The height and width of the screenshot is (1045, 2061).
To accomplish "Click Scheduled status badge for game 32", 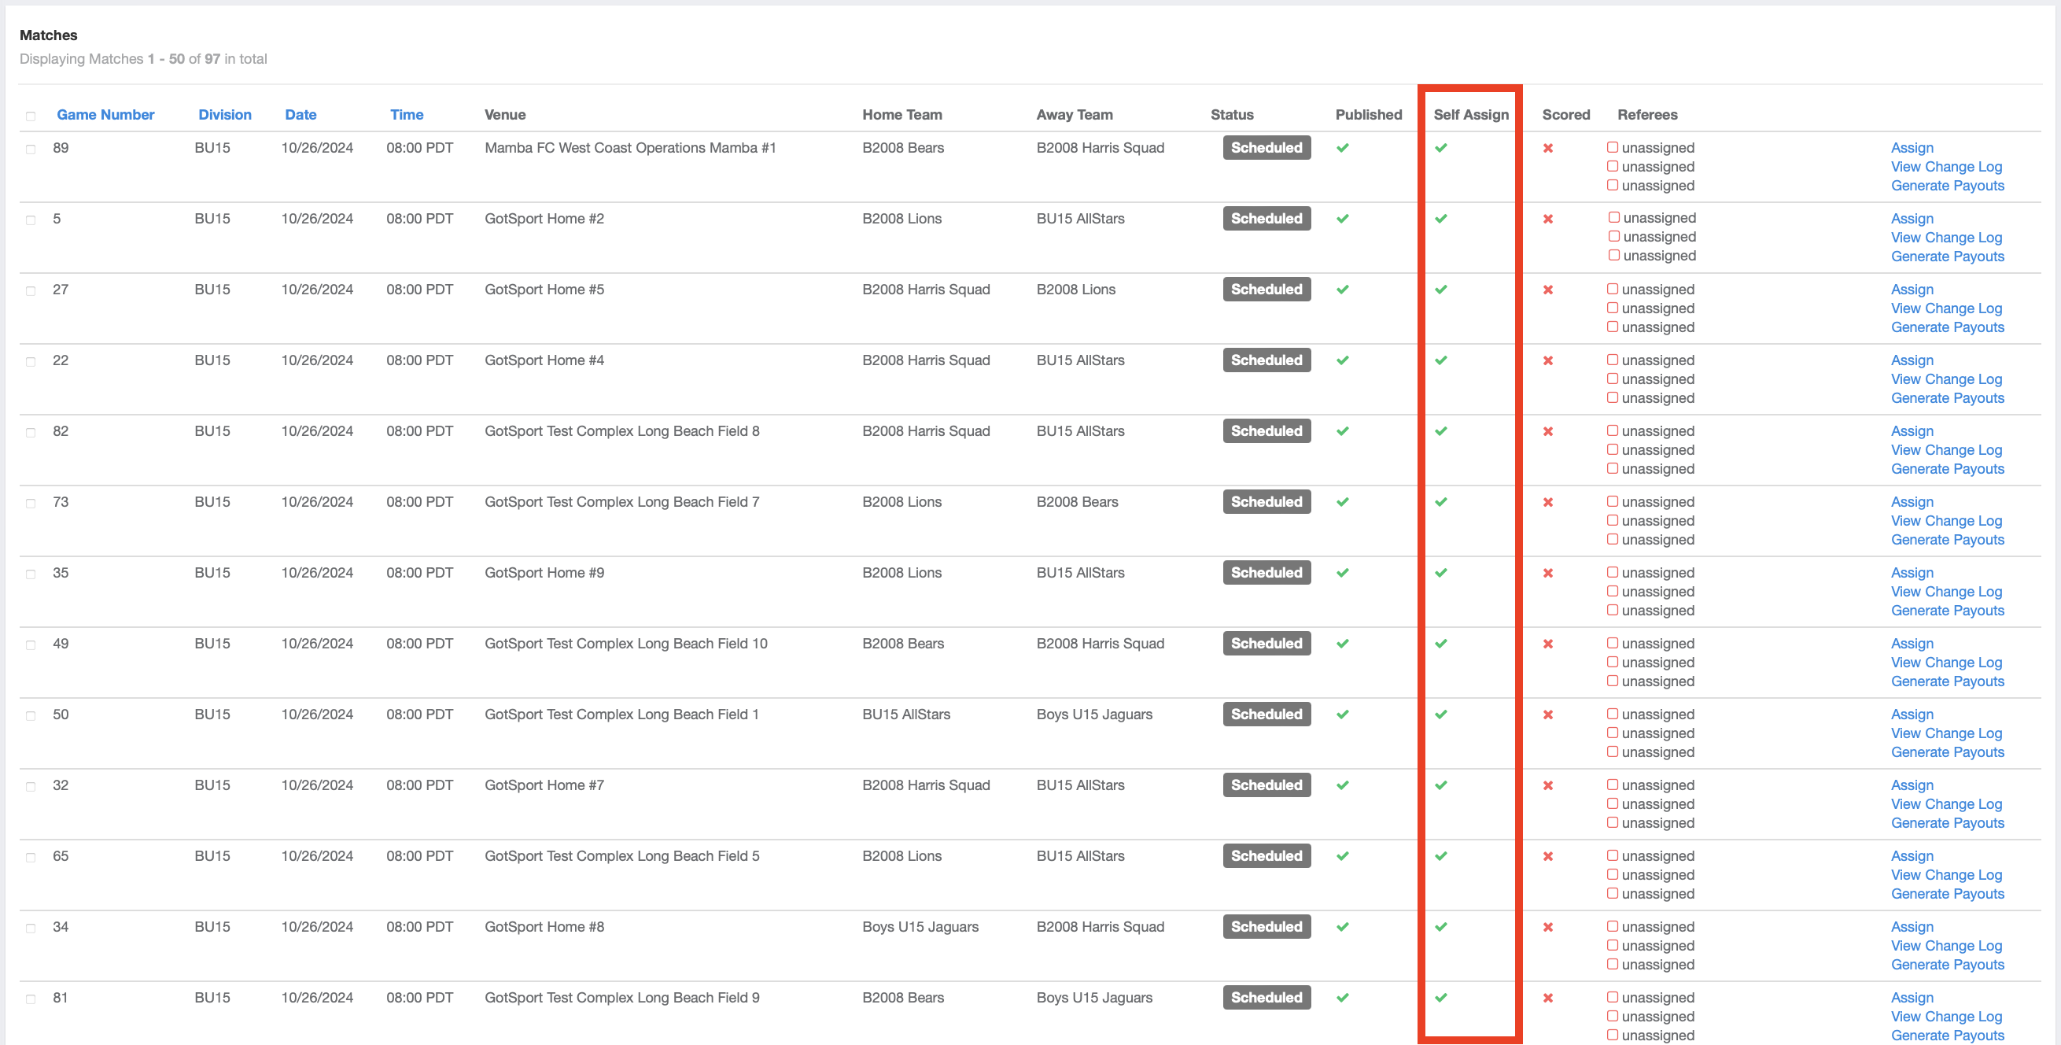I will [1266, 785].
